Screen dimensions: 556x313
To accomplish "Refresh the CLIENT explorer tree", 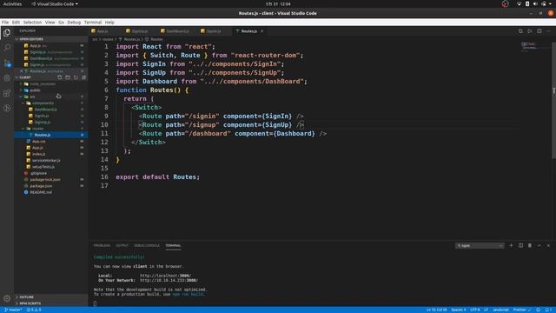I will pos(76,77).
